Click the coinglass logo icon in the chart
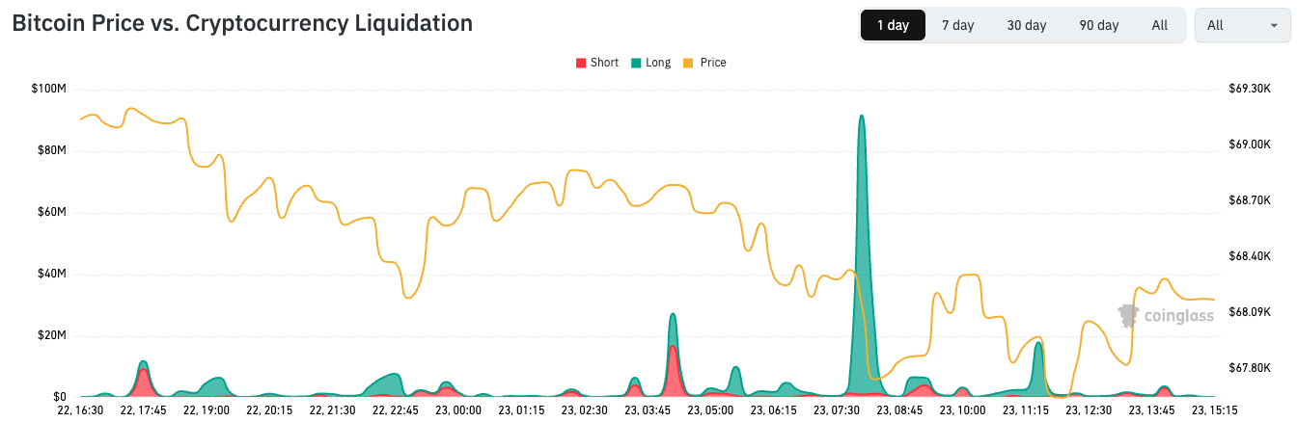 pyautogui.click(x=1128, y=315)
